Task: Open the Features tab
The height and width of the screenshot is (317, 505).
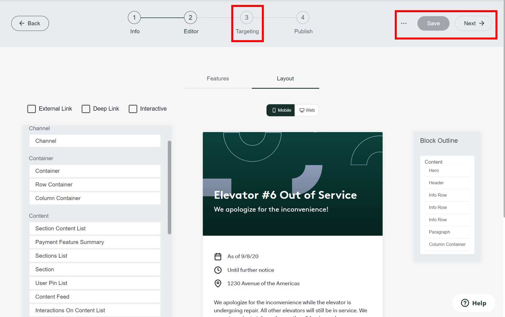Action: pyautogui.click(x=218, y=79)
